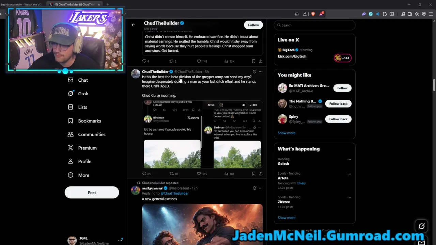Open the browser main menu icon
This screenshot has height=245, width=436.
point(431,14)
